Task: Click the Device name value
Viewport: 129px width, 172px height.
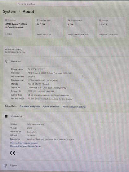Action: (37, 69)
